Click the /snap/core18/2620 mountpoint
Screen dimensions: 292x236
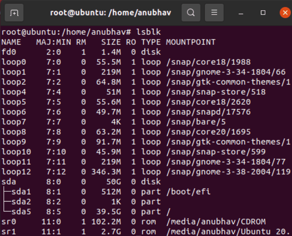[x=209, y=102]
